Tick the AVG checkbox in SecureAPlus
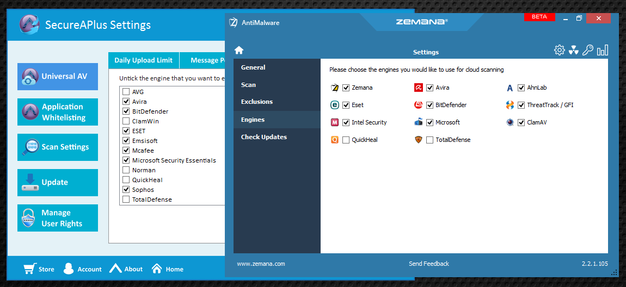 [x=126, y=92]
